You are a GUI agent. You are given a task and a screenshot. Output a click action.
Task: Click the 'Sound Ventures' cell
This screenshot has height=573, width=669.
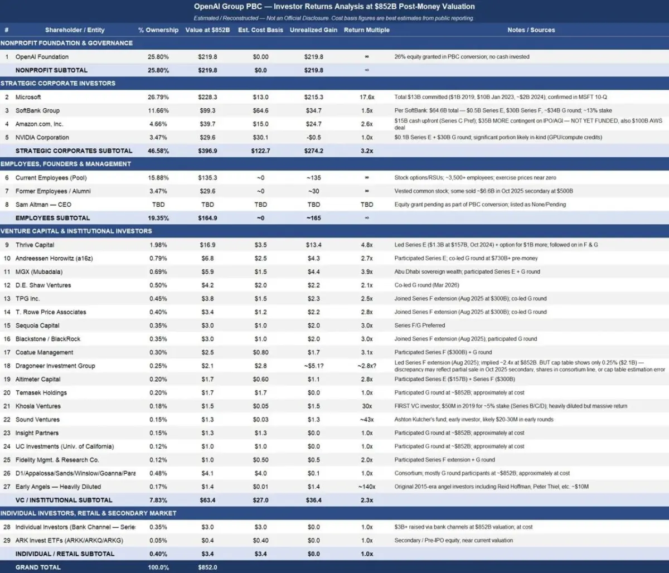point(37,419)
